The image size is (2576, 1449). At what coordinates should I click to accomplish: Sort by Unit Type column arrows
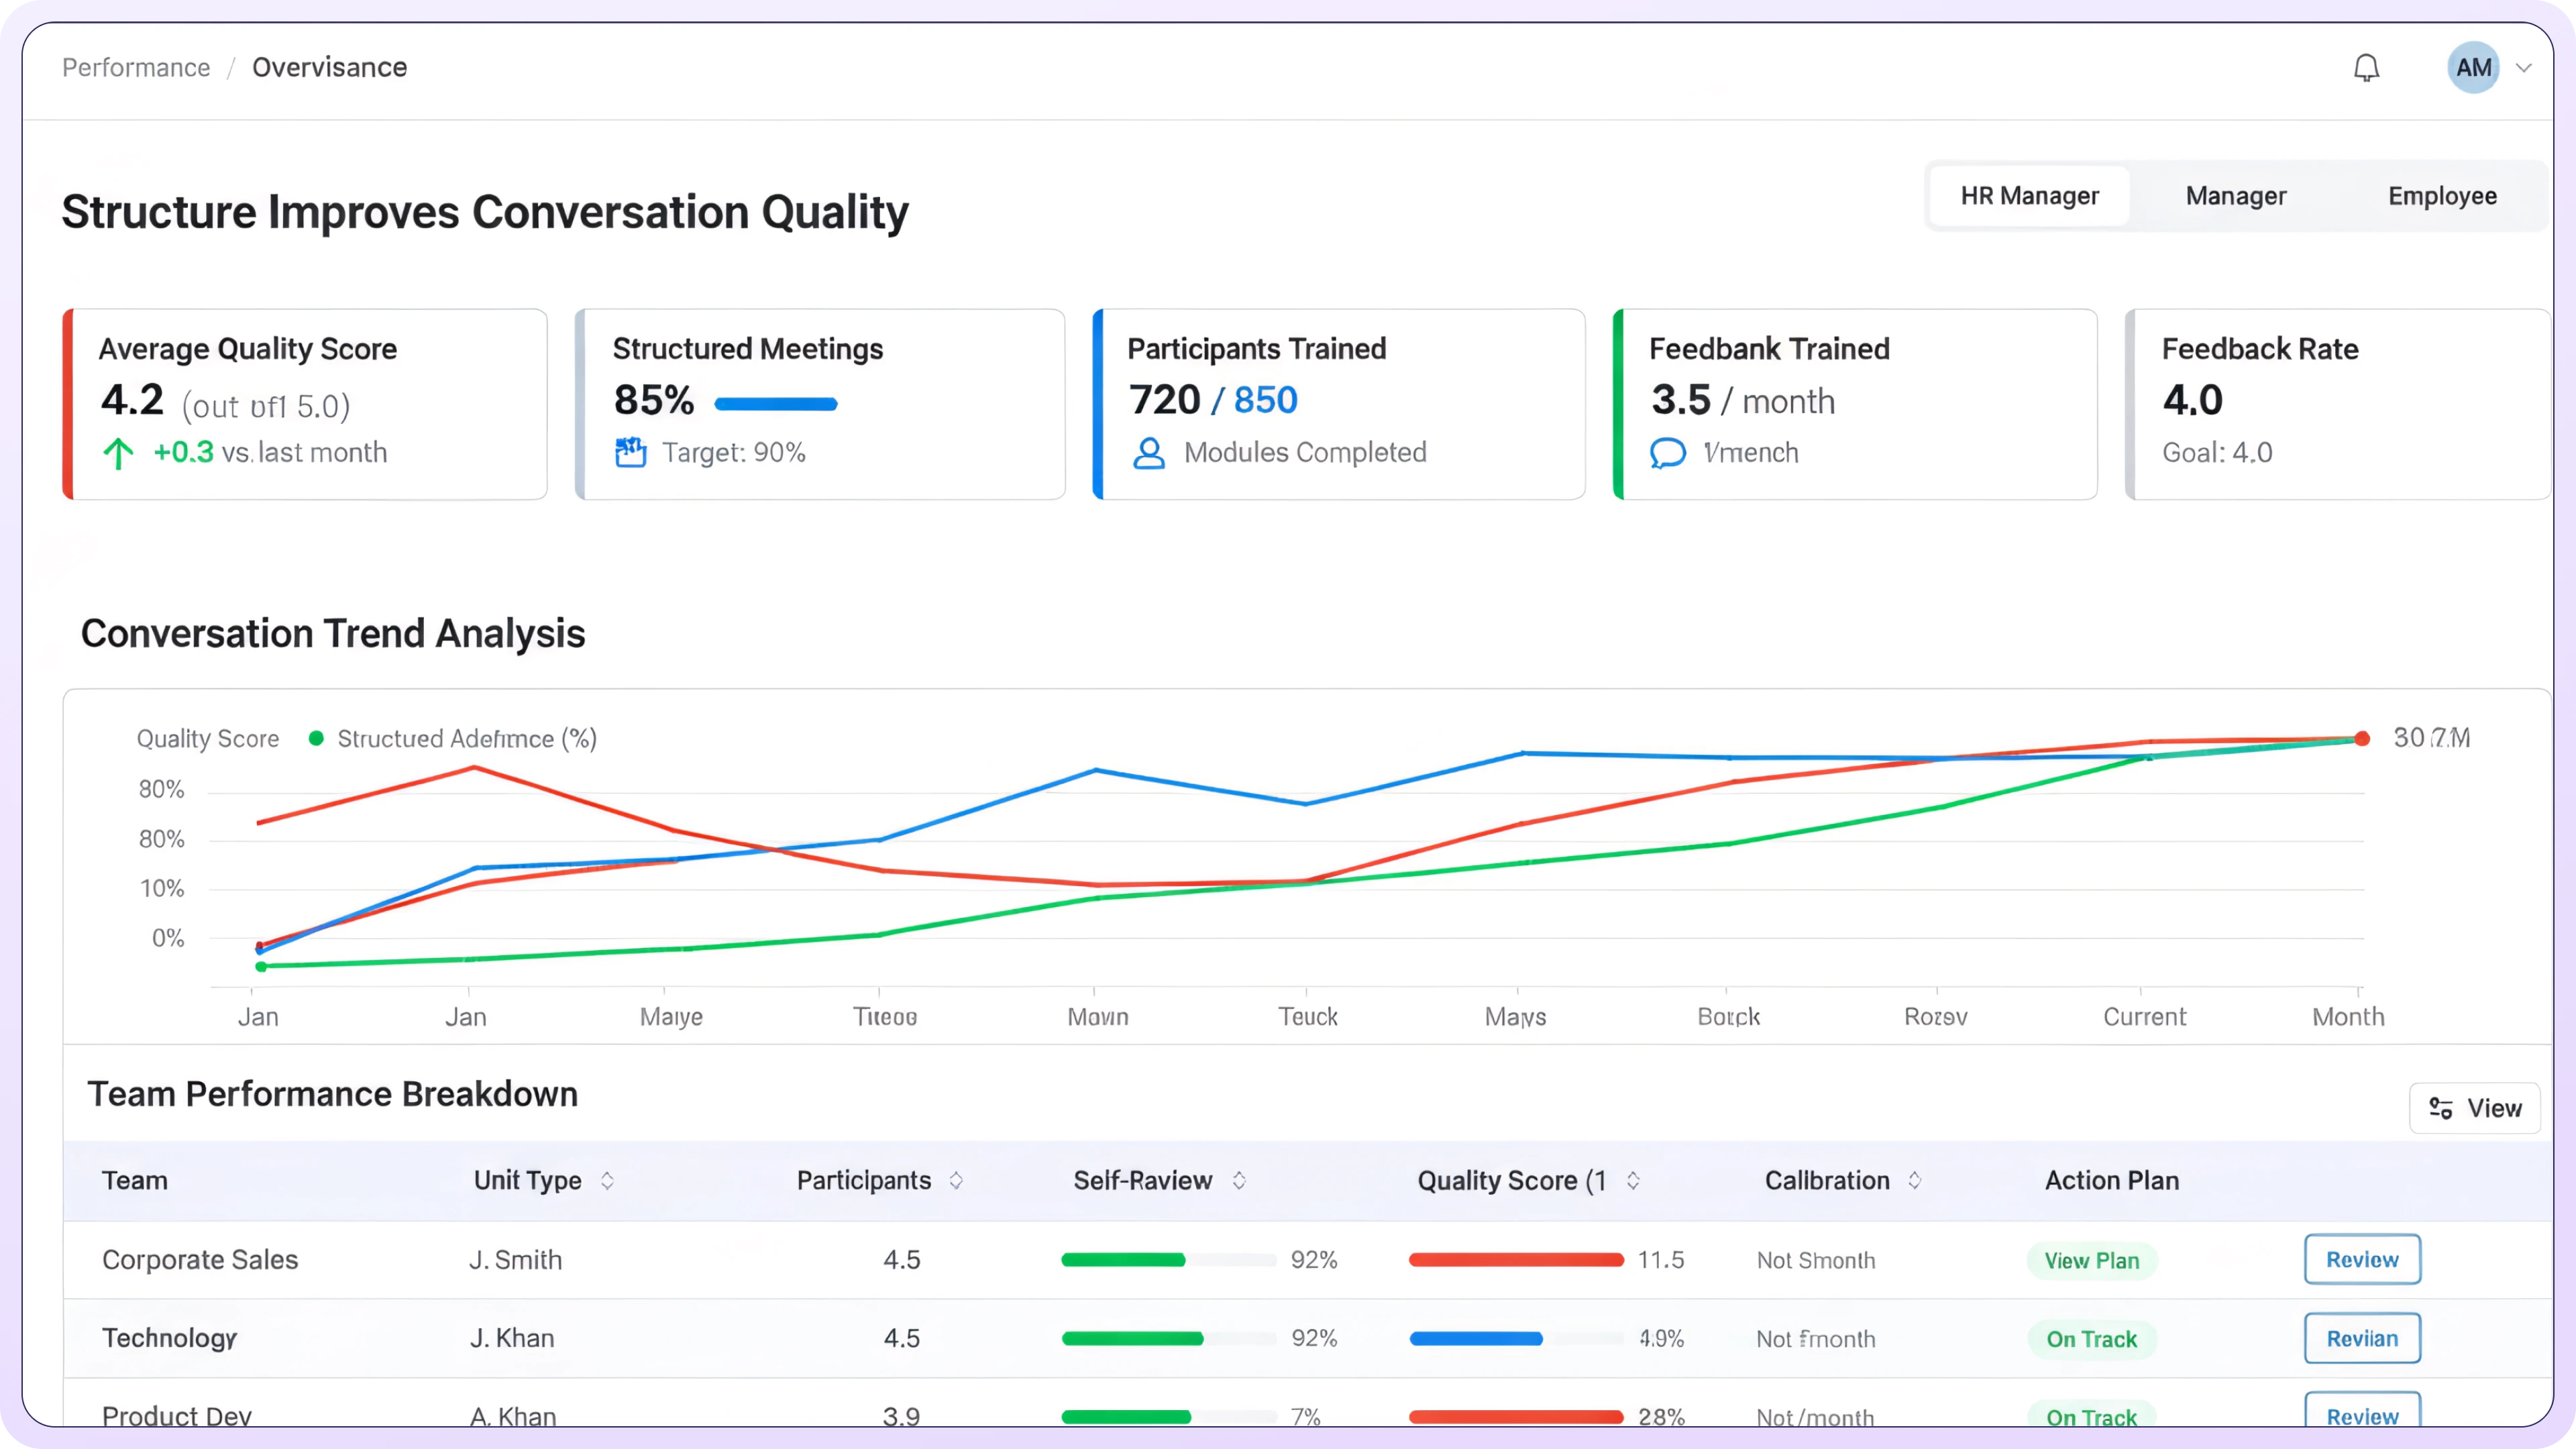[x=607, y=1180]
